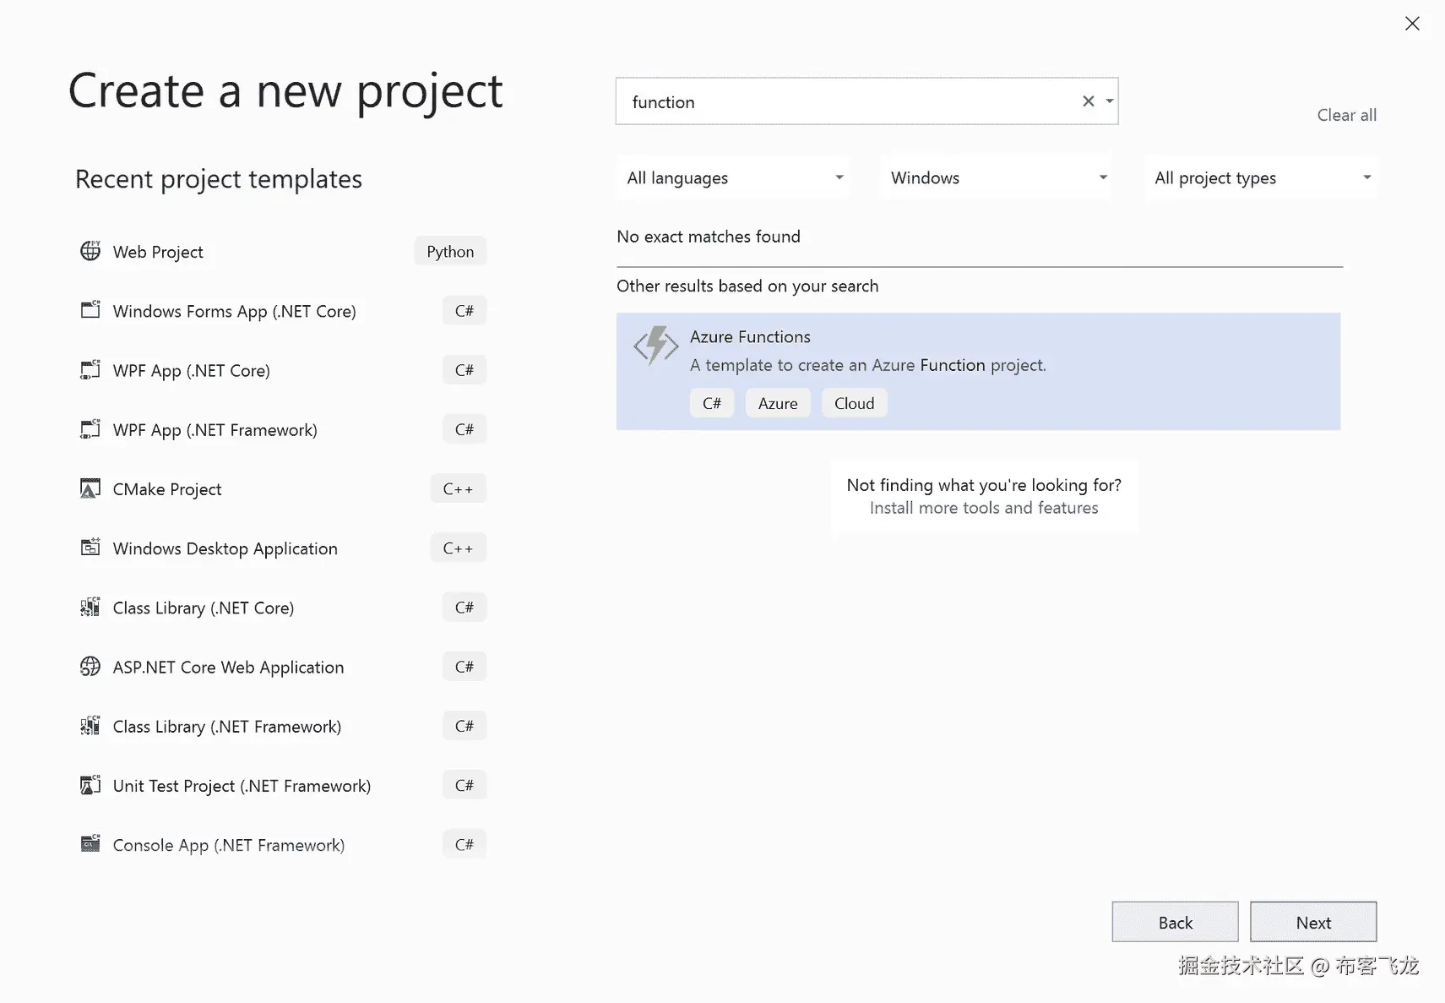Image resolution: width=1445 pixels, height=1003 pixels.
Task: Go Back to the previous page
Action: [1175, 923]
